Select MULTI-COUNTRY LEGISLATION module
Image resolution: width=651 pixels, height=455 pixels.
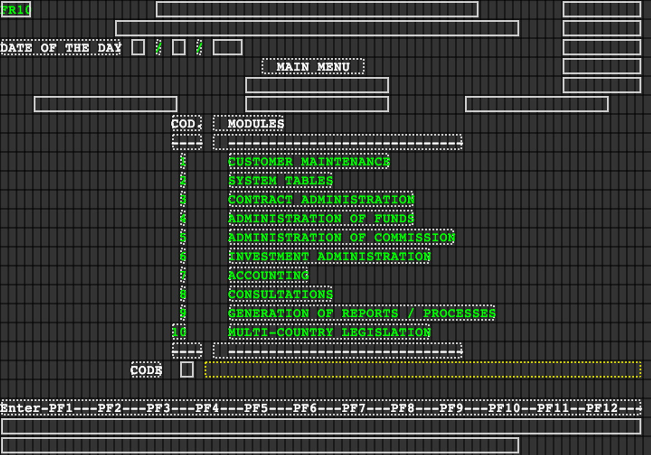pos(329,332)
